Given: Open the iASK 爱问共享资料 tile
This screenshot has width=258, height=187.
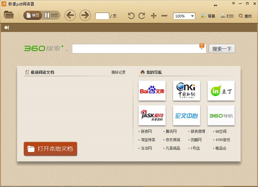Looking at the screenshot, I should pyautogui.click(x=152, y=115).
